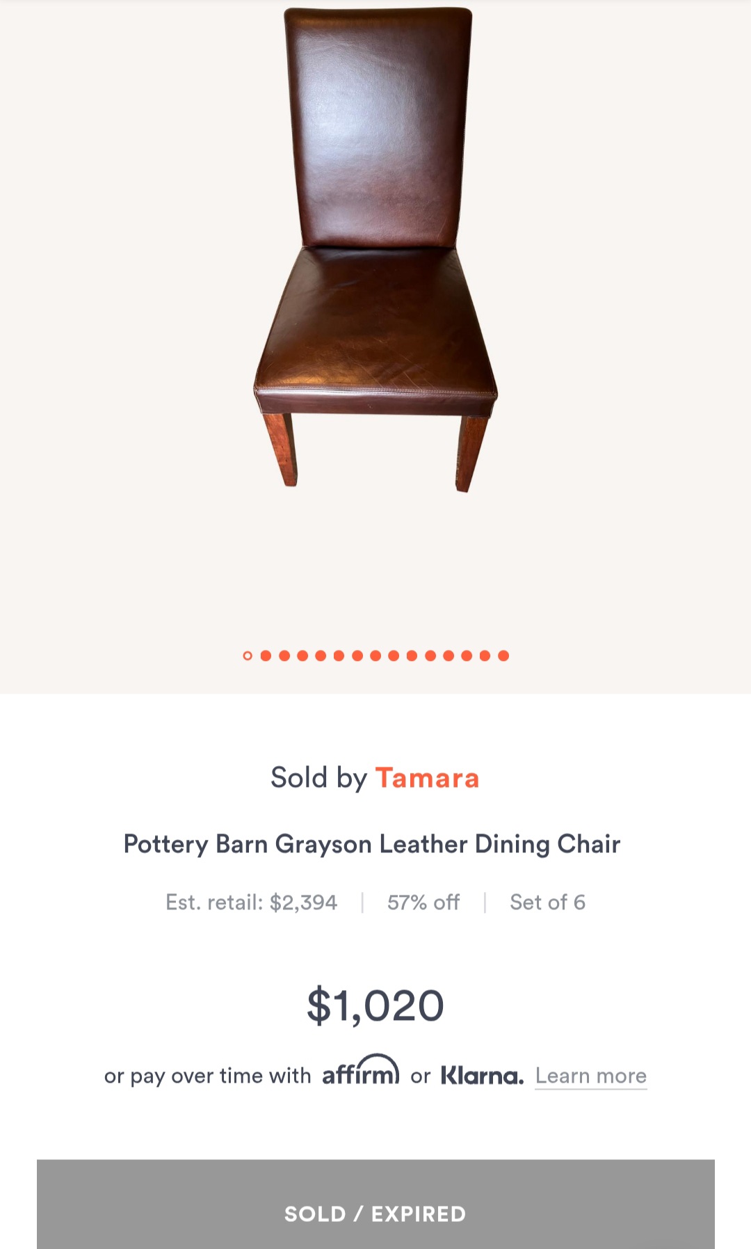This screenshot has height=1249, width=751.
Task: Select the seventh image carousel dot
Action: [x=357, y=655]
